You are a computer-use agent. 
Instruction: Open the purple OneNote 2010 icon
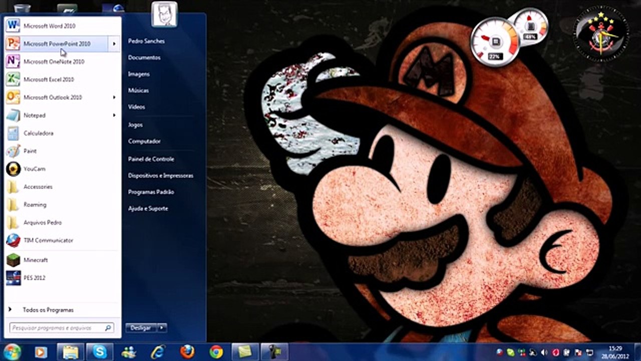click(x=13, y=62)
